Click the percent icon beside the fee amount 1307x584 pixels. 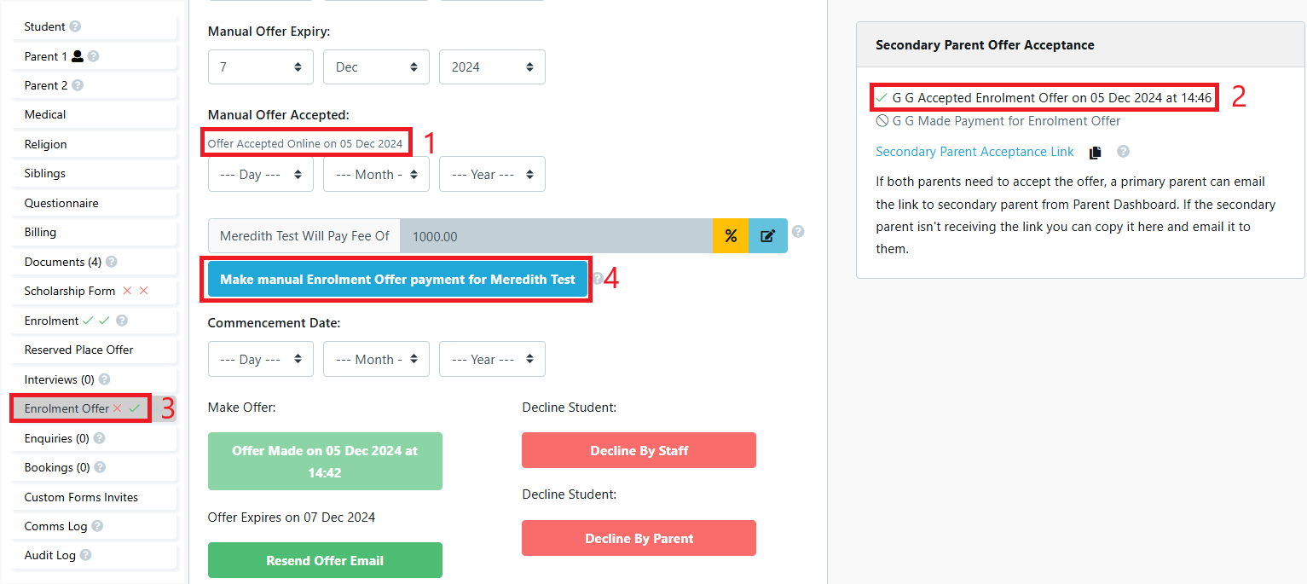tap(731, 235)
